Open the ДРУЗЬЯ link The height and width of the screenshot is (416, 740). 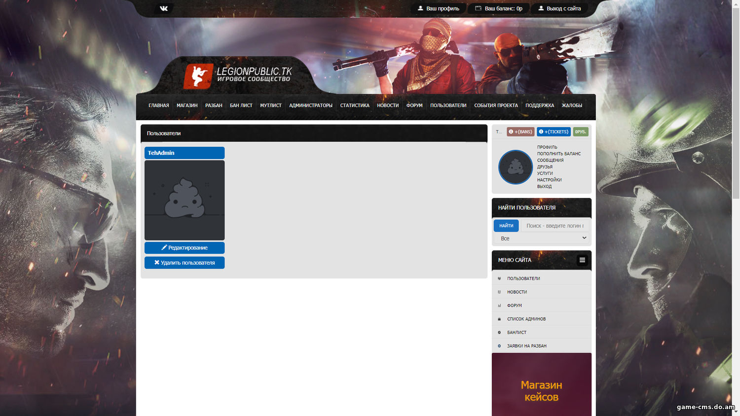click(x=545, y=167)
